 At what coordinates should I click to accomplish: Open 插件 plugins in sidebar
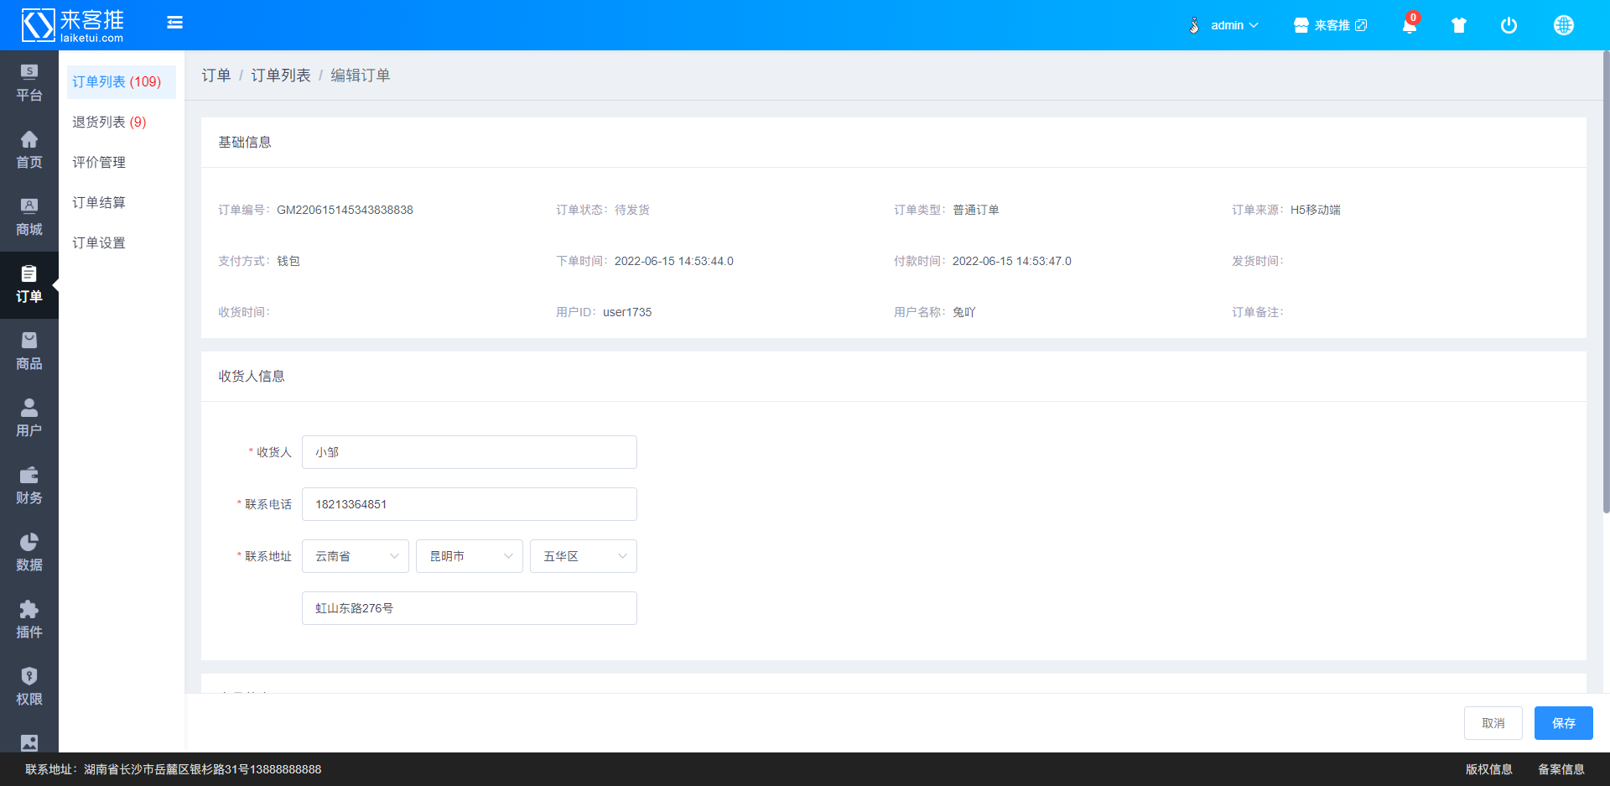(x=29, y=620)
